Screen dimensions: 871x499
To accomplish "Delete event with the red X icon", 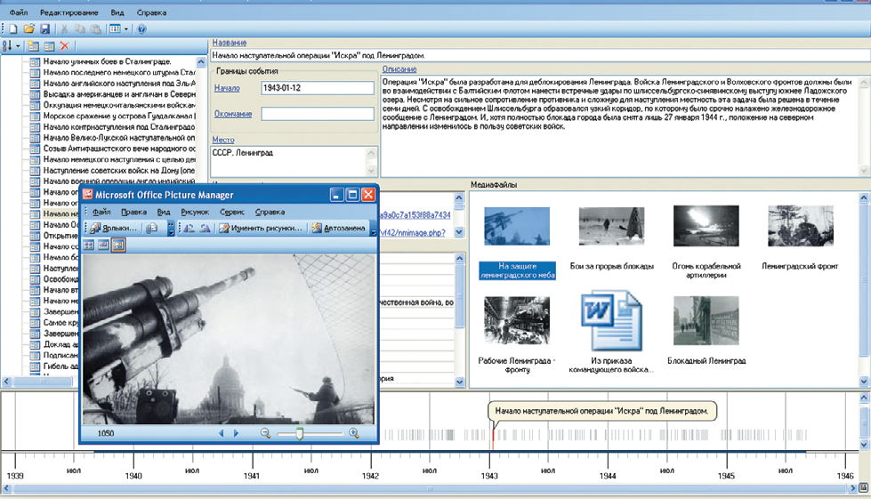I will pyautogui.click(x=65, y=46).
